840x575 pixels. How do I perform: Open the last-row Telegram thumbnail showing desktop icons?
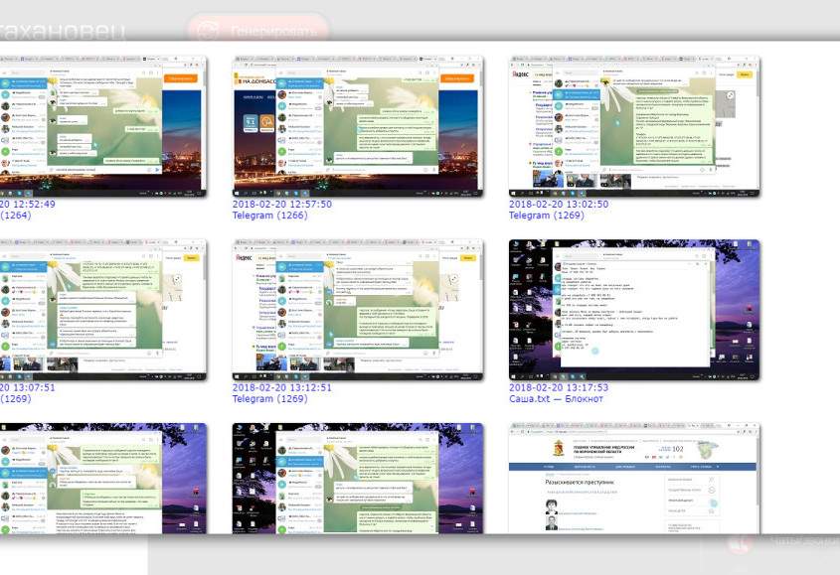tap(358, 478)
